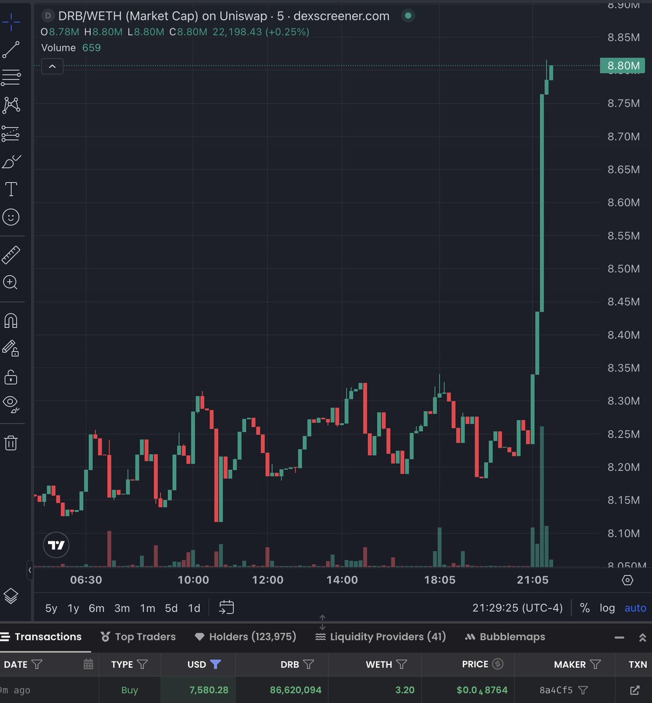Select the text annotation tool
Screen dimensions: 652x703
(x=11, y=189)
